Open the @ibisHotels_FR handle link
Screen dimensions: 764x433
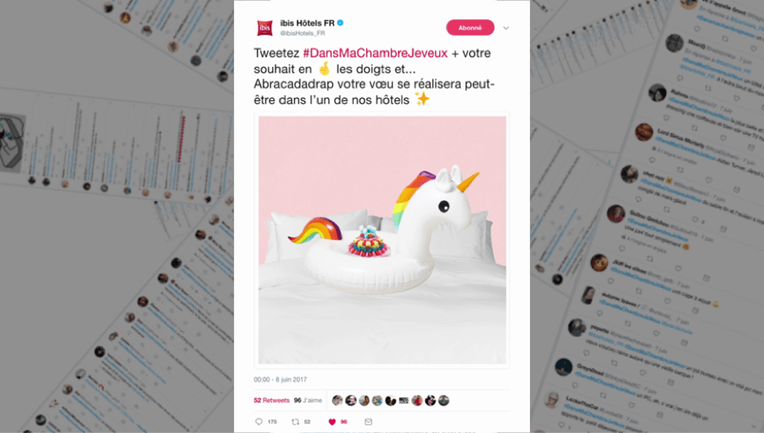(302, 33)
